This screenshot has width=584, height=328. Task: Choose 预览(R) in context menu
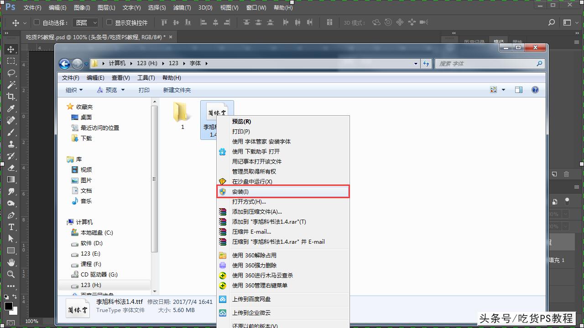click(283, 122)
